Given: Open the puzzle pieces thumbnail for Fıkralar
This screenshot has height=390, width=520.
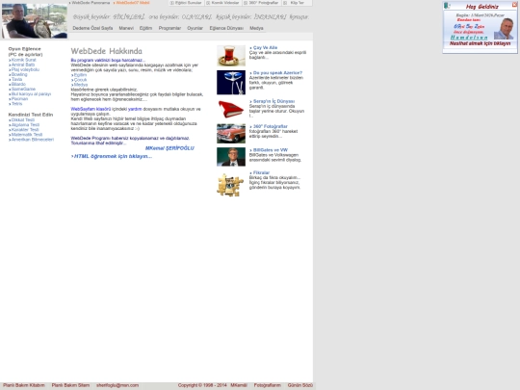Looking at the screenshot, I should 231,185.
